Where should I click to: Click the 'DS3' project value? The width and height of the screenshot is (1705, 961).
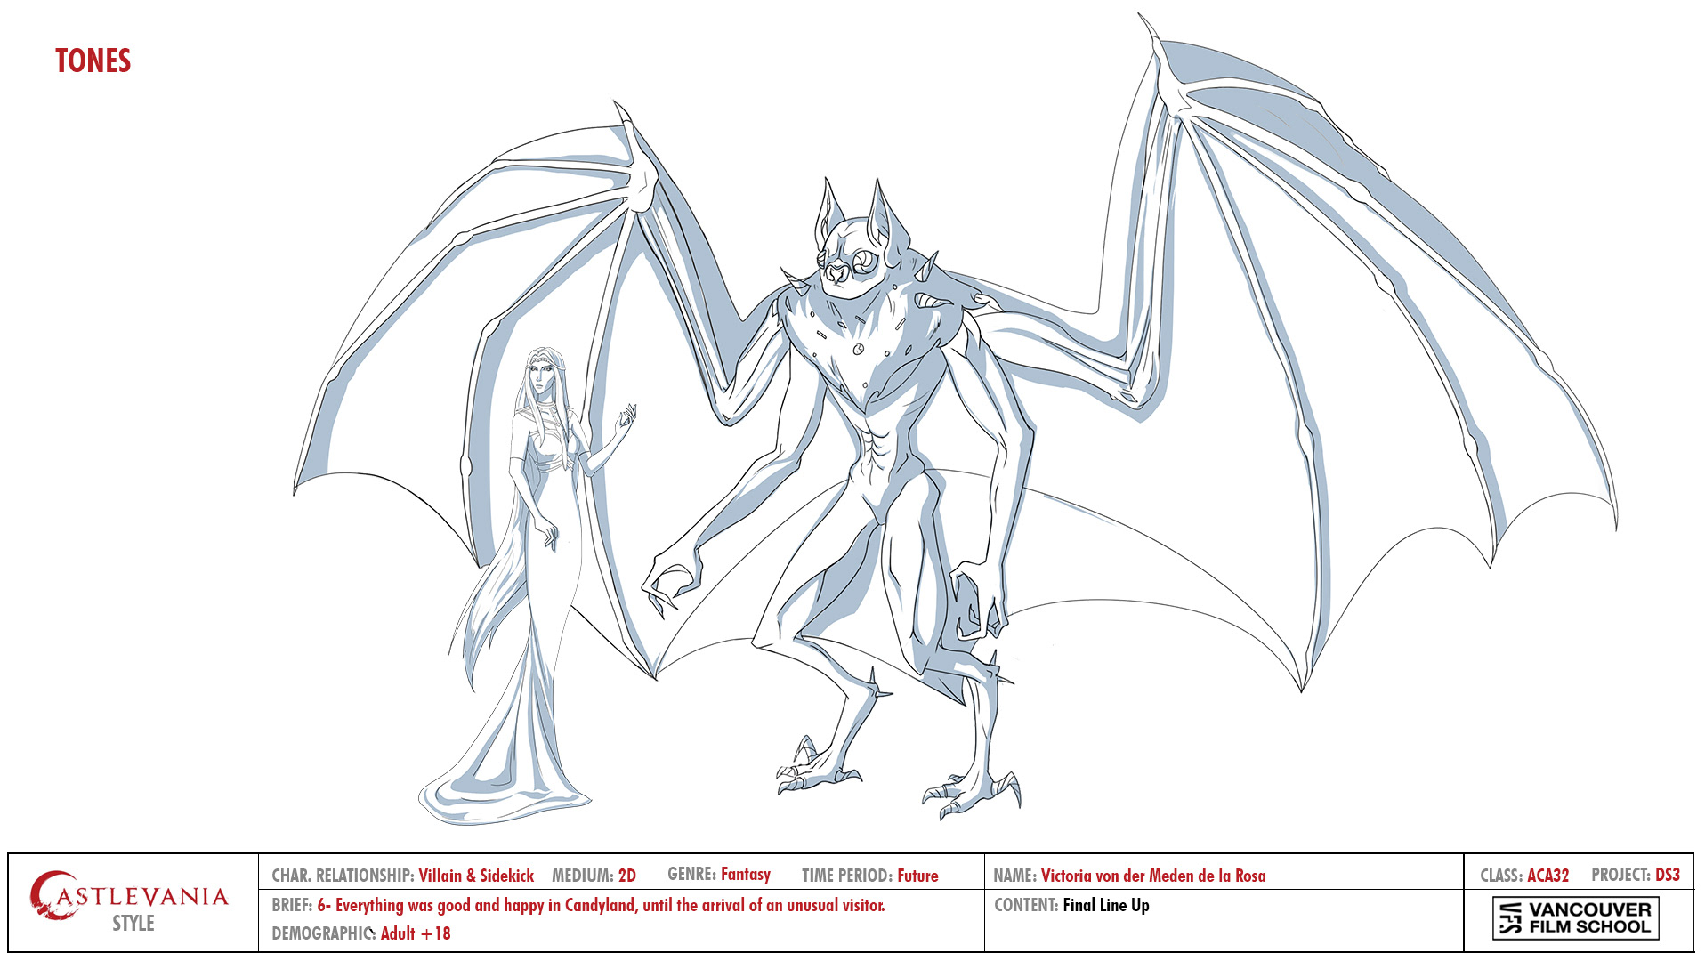1667,875
